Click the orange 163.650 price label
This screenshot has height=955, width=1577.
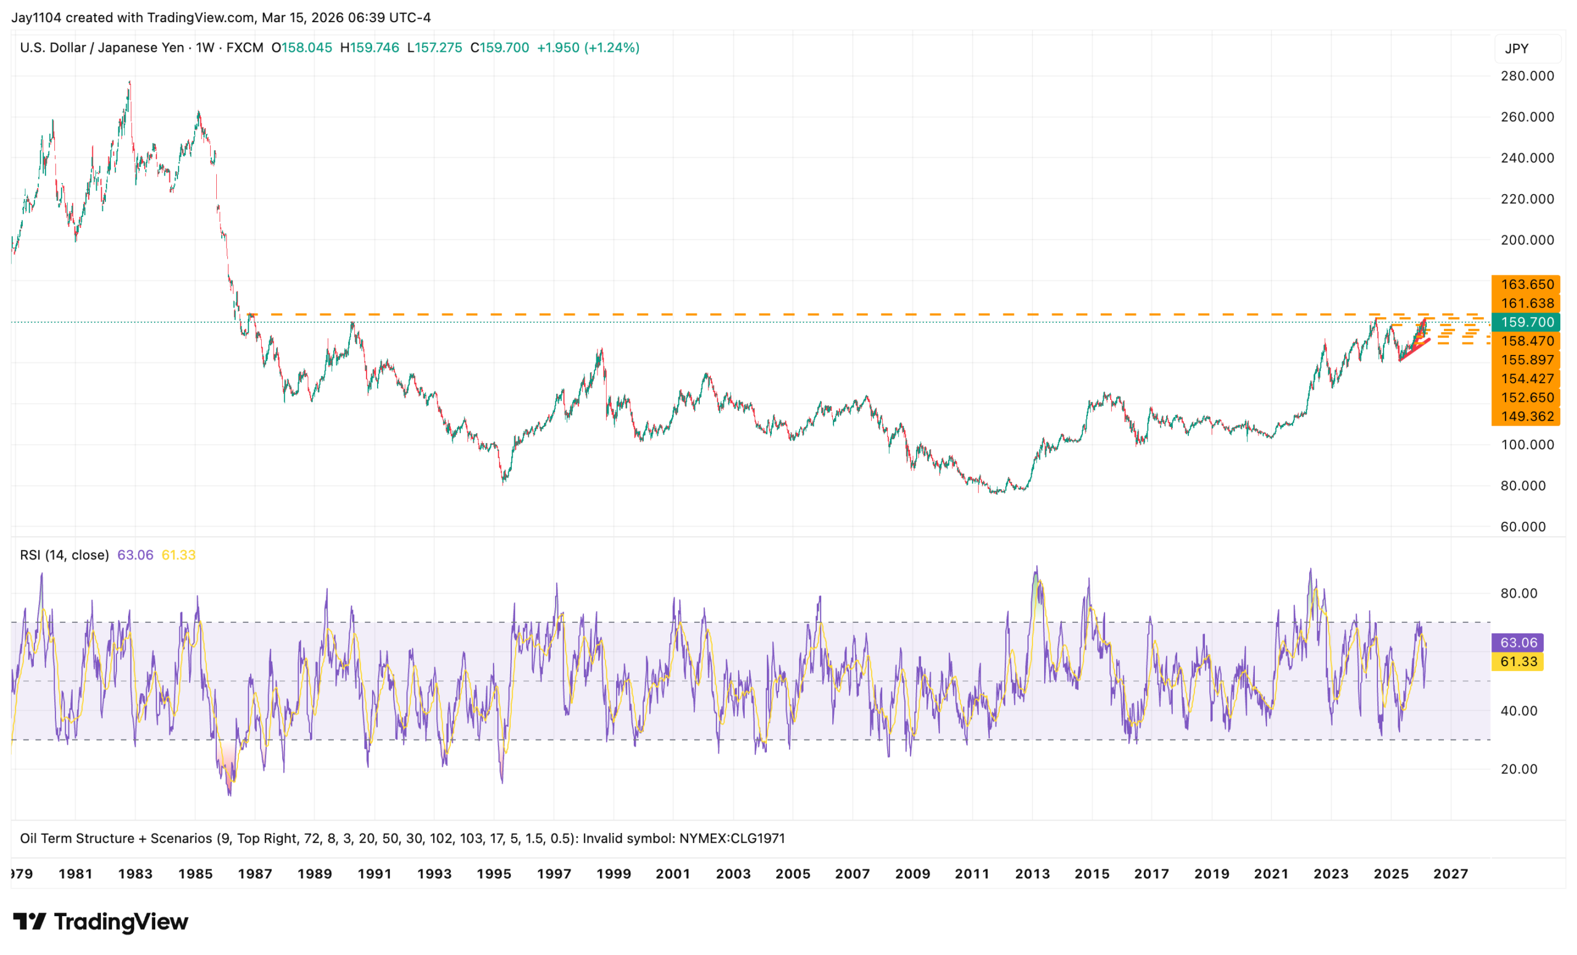click(x=1527, y=284)
